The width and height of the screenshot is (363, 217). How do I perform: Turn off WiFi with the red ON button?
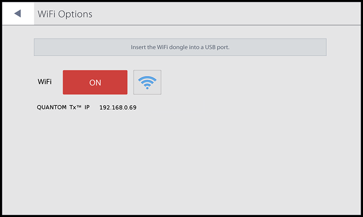(x=95, y=82)
